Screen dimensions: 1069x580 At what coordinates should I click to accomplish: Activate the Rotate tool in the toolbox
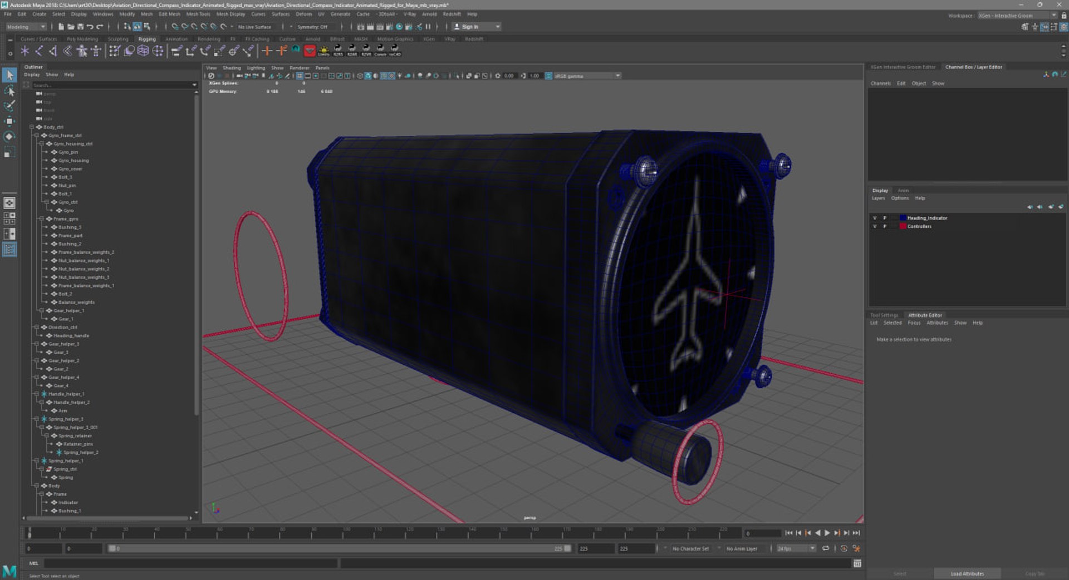9,136
